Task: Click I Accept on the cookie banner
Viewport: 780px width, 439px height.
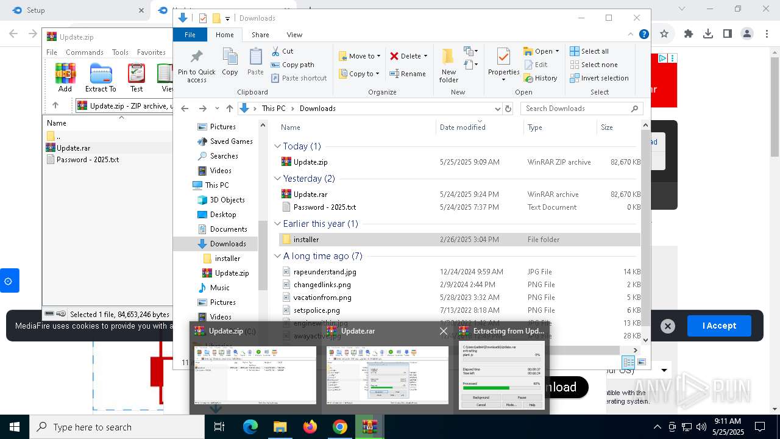Action: [x=719, y=326]
